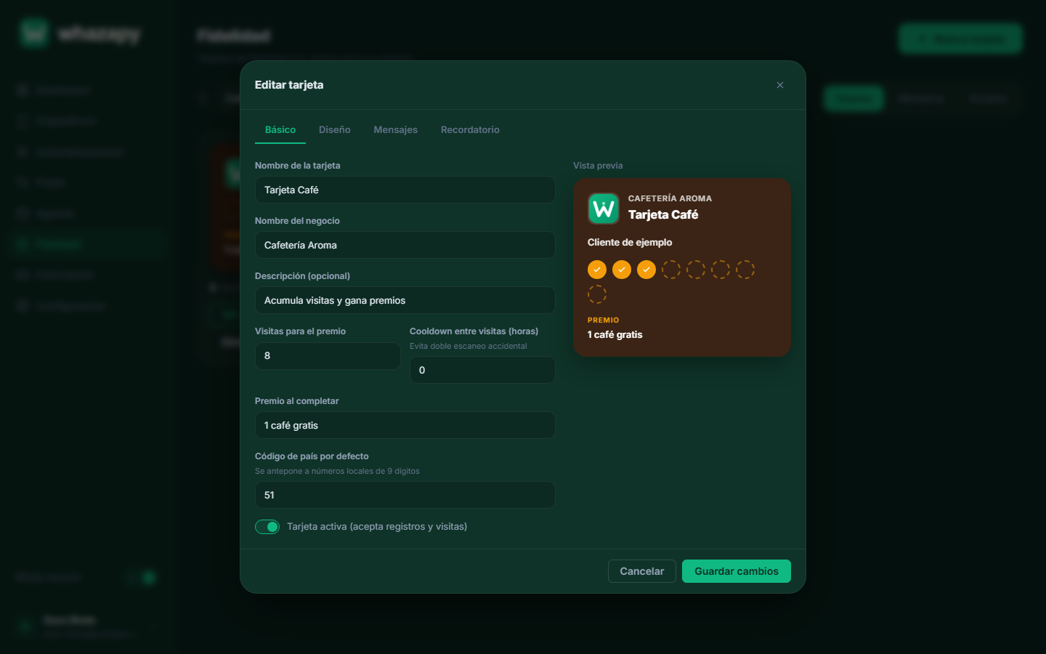1046x654 pixels.
Task: Open the Mensajes tab
Action: [396, 129]
